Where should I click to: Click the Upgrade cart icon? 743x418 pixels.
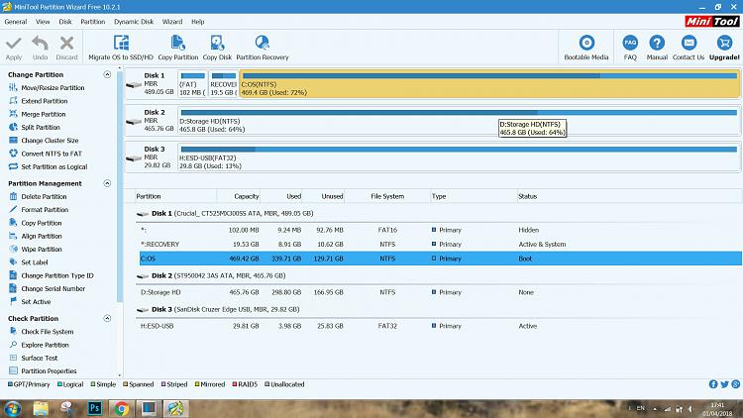click(724, 44)
